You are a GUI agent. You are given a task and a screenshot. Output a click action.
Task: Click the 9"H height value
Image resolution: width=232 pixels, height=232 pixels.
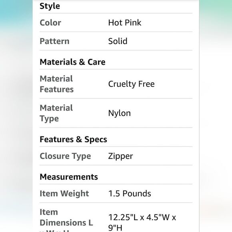click(115, 228)
